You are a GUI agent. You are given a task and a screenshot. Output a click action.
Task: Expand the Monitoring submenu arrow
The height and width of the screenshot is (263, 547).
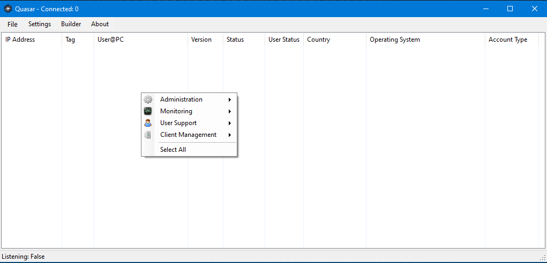coord(230,112)
